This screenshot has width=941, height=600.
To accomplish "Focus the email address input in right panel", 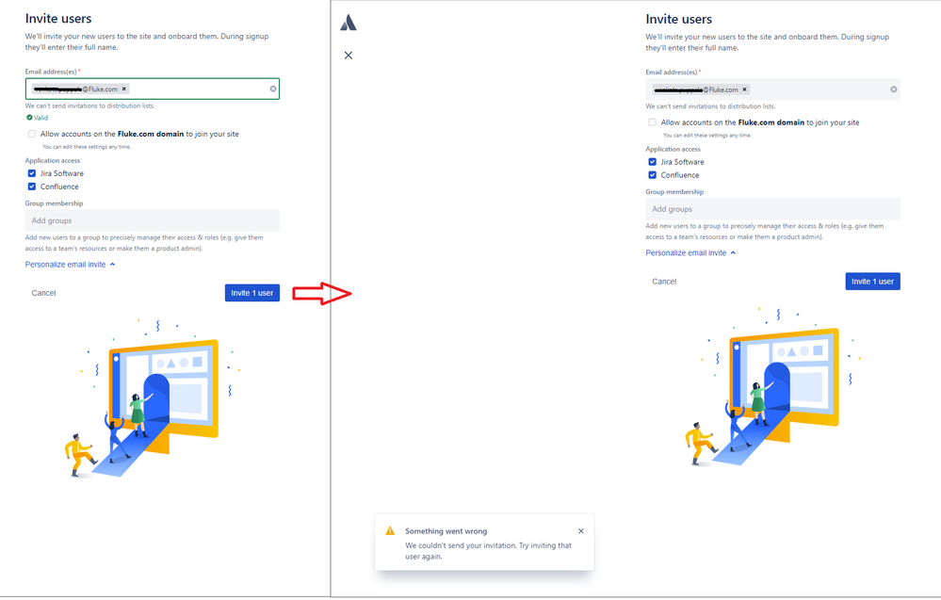I will pyautogui.click(x=773, y=89).
